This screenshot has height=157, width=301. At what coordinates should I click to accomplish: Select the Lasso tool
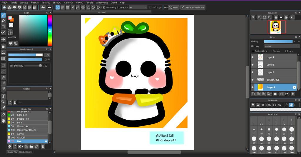[3, 71]
